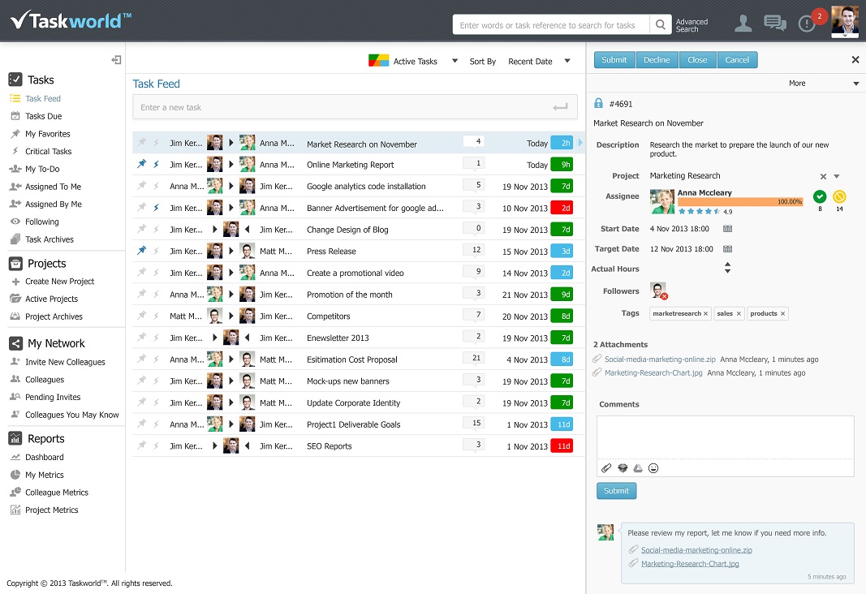Open the Target Date calendar picker
Viewport: 866px width, 594px height.
727,249
